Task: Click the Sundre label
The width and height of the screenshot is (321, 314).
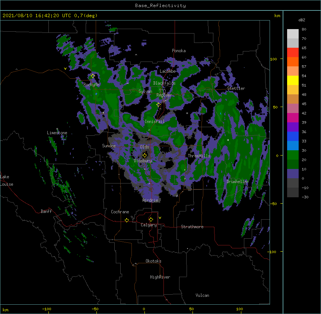Action: click(109, 146)
